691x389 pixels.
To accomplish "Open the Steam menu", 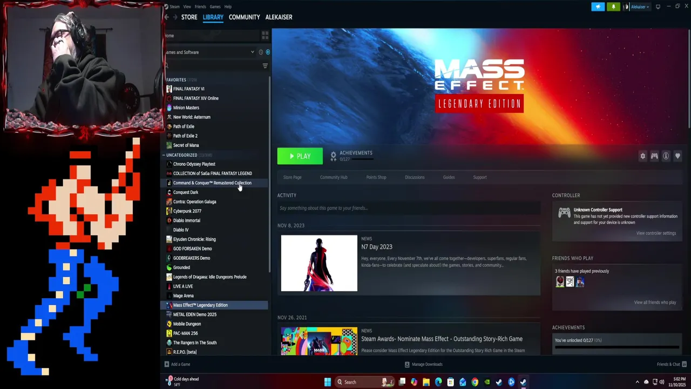I will [x=174, y=6].
